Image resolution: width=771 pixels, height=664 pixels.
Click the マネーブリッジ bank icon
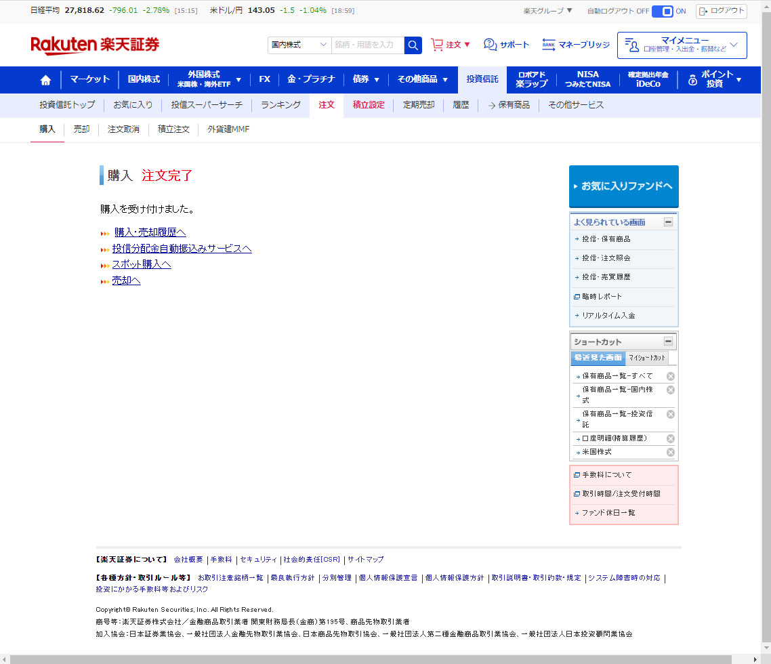click(x=548, y=45)
